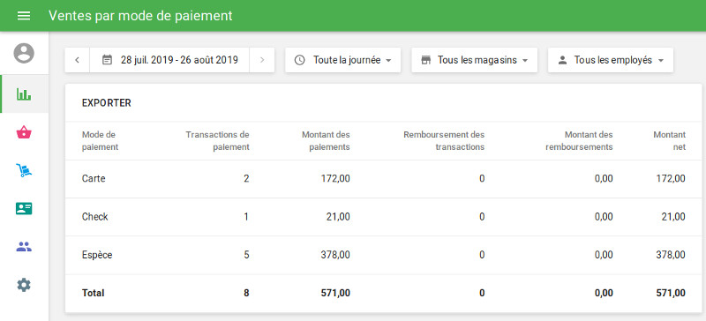Click the clock icon beside Toute la journée
Viewport: 706px width, 321px height.
pyautogui.click(x=299, y=60)
